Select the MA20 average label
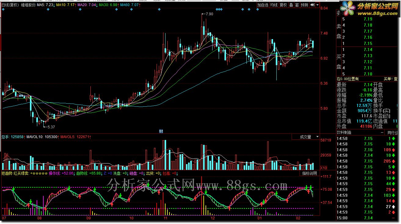The width and height of the screenshot is (401, 224). coord(87,5)
